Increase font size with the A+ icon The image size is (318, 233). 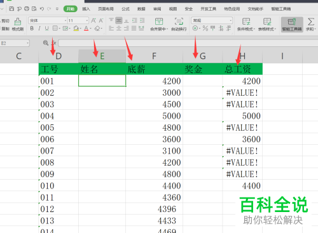[x=93, y=20]
